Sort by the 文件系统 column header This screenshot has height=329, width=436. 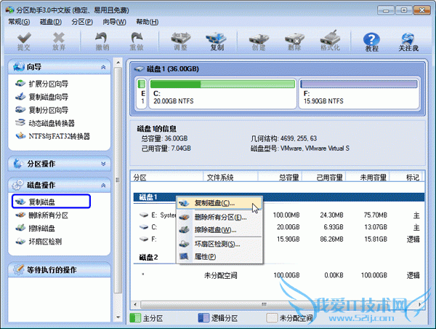pyautogui.click(x=230, y=178)
